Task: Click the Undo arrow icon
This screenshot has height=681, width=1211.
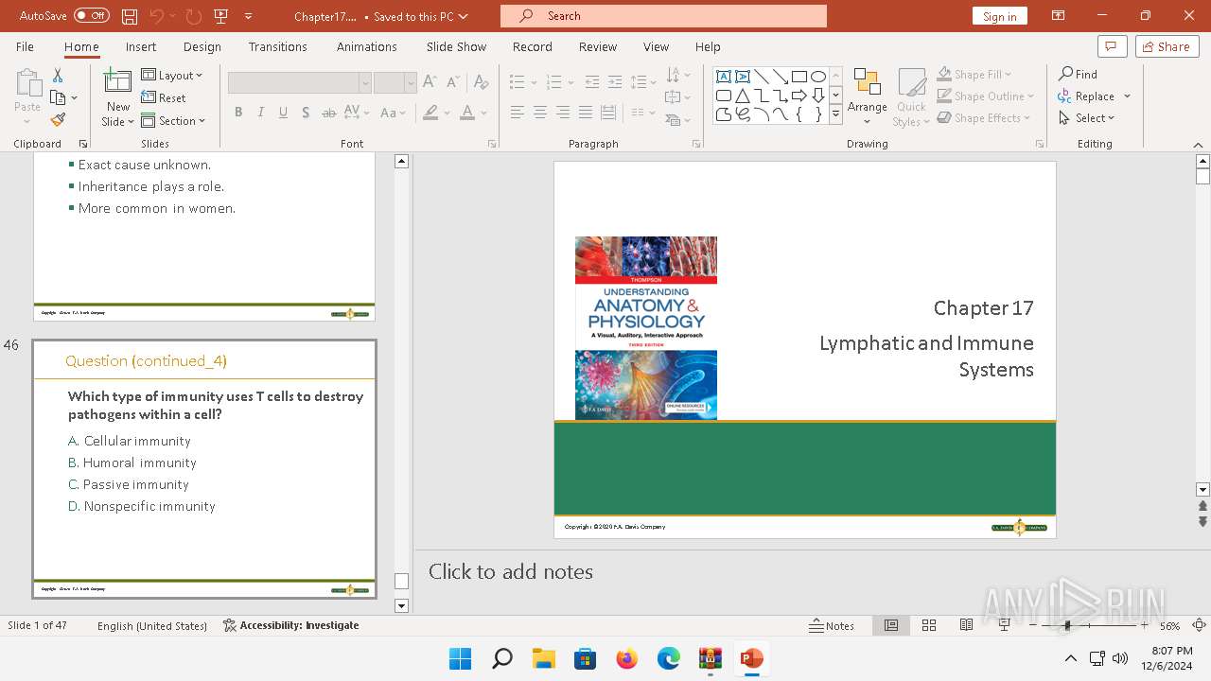Action: coord(157,16)
